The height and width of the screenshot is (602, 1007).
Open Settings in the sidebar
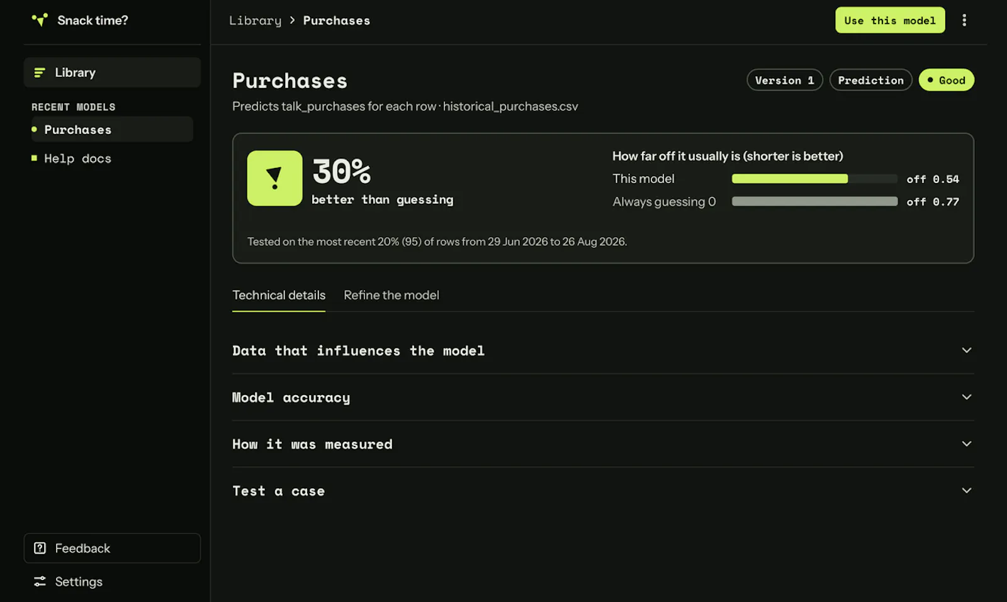point(112,581)
